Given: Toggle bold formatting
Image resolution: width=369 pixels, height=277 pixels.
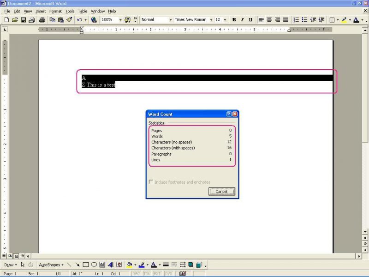Looking at the screenshot, I should [x=234, y=19].
